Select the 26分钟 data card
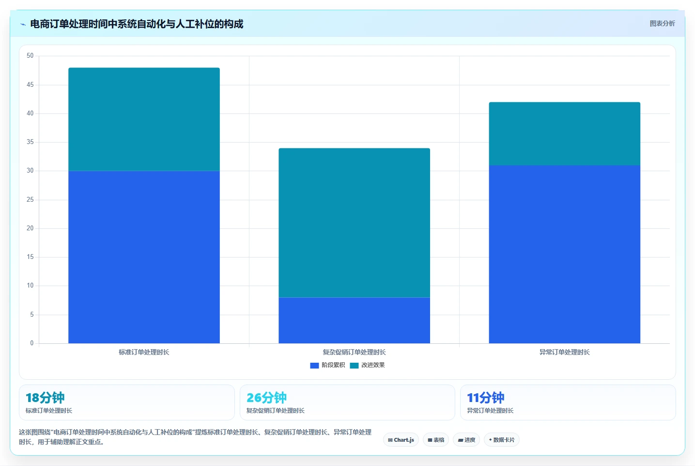The image size is (695, 466). click(x=347, y=402)
